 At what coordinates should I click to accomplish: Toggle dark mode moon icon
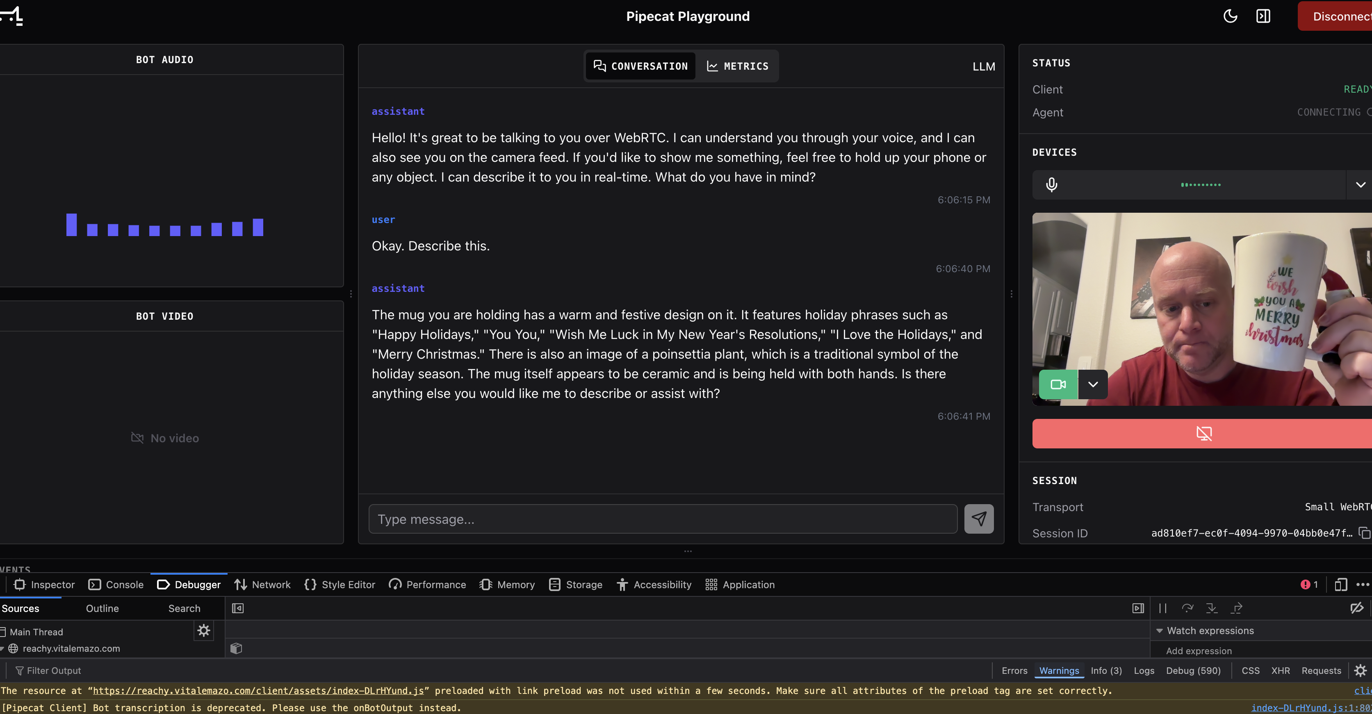[1230, 16]
